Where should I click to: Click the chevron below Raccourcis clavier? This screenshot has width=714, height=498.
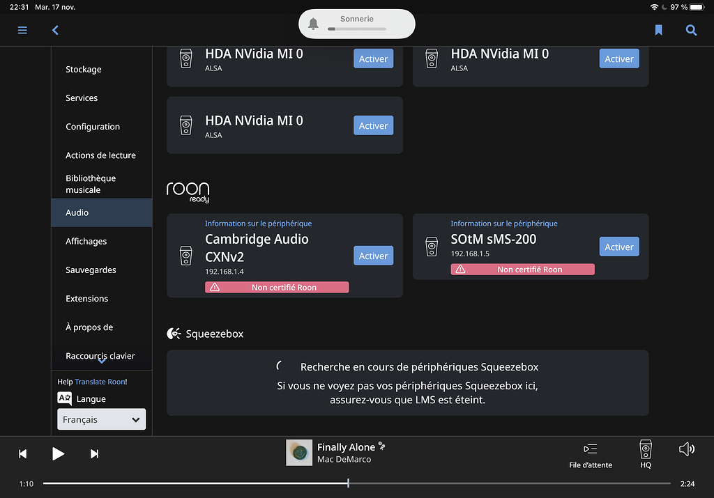click(102, 363)
